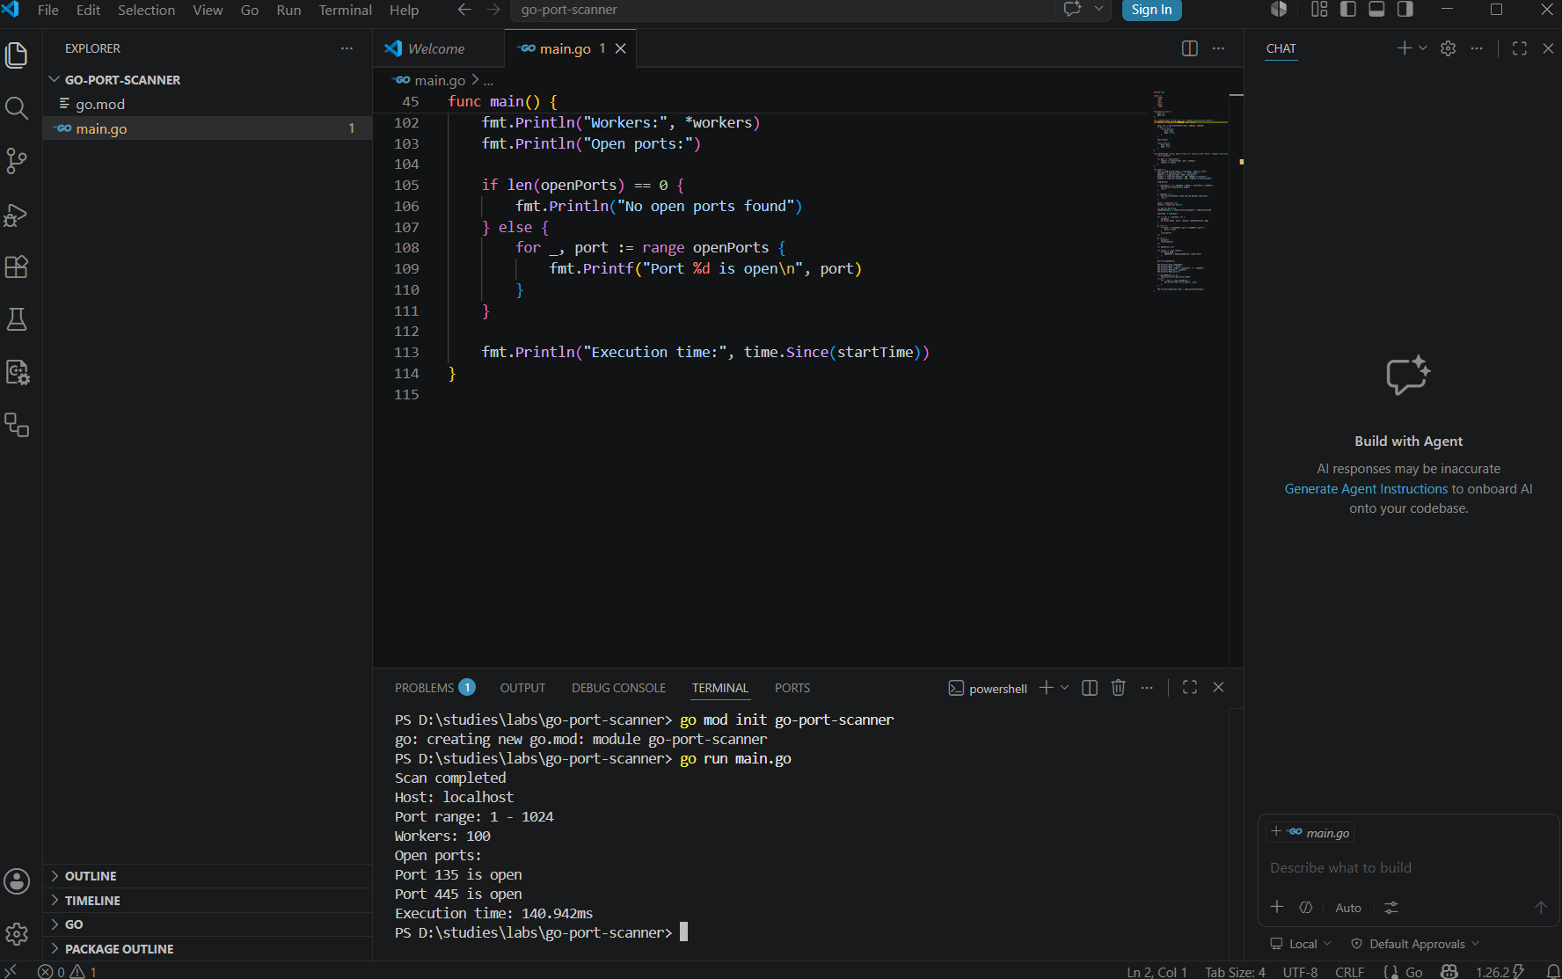This screenshot has height=979, width=1562.
Task: Open the Accounts icon in activity bar
Action: coord(17,881)
